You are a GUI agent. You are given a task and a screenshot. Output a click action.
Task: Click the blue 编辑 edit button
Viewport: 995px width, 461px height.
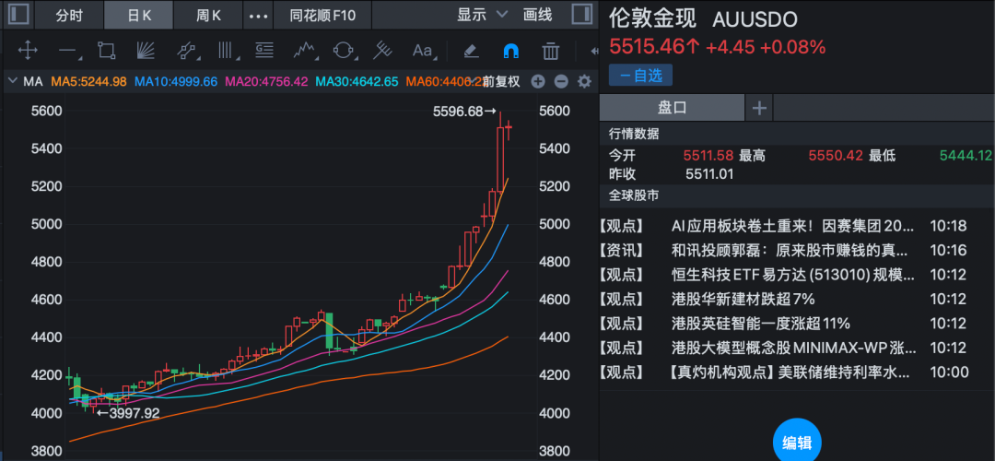[796, 443]
